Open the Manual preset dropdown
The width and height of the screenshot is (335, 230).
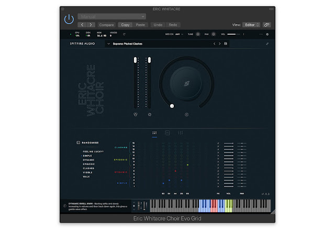[x=111, y=16]
